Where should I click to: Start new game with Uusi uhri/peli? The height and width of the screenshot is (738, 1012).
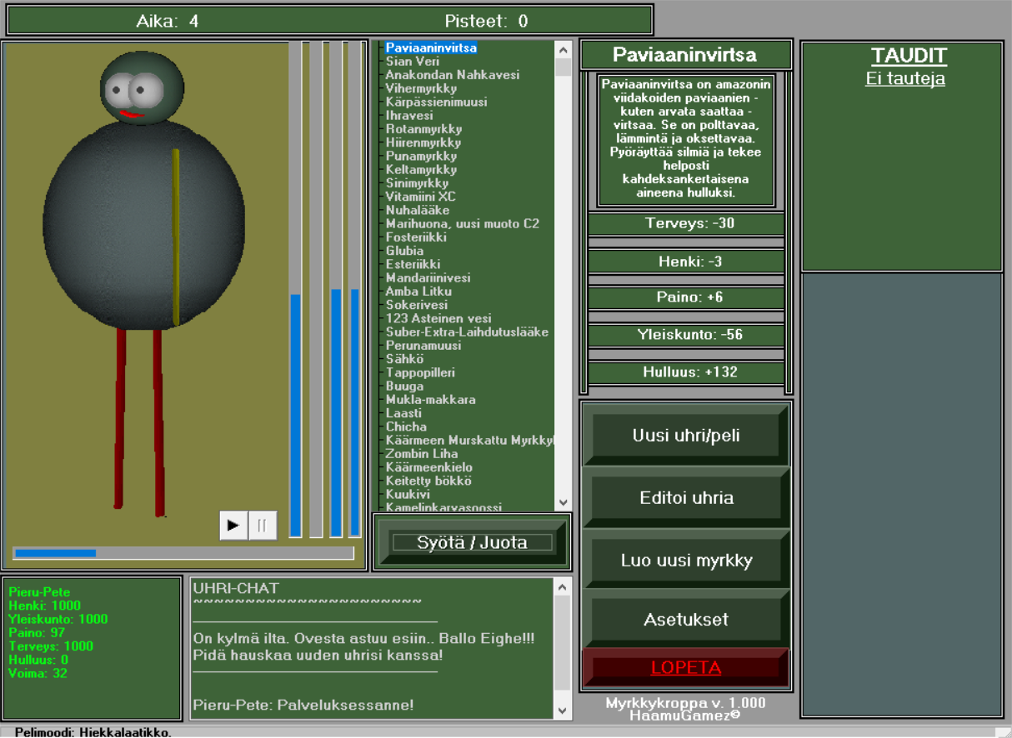pyautogui.click(x=686, y=435)
